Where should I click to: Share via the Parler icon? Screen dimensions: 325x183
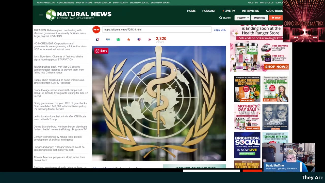click(x=149, y=39)
